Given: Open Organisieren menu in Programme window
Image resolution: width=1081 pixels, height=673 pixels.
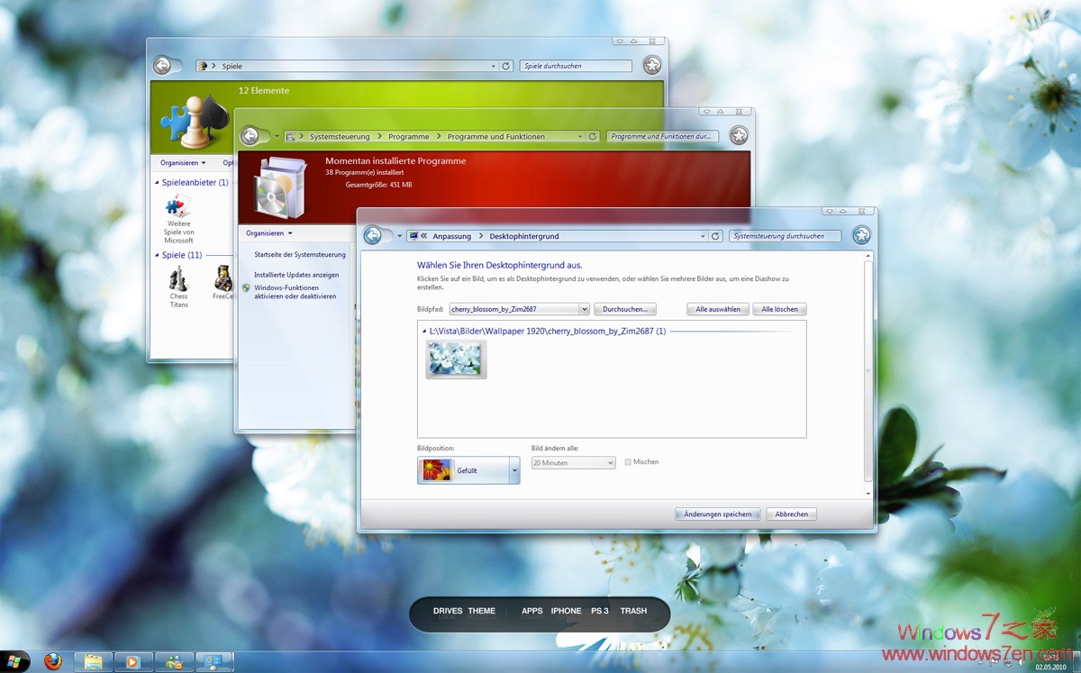Looking at the screenshot, I should point(269,233).
